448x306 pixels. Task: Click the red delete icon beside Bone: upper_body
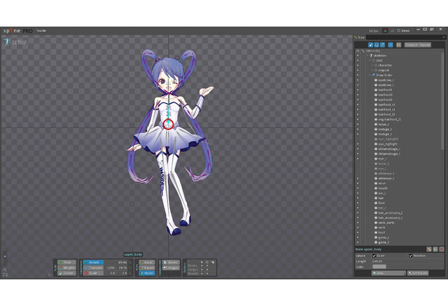[x=442, y=249]
